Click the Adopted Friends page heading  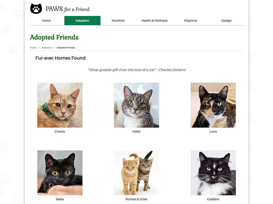[x=54, y=37]
